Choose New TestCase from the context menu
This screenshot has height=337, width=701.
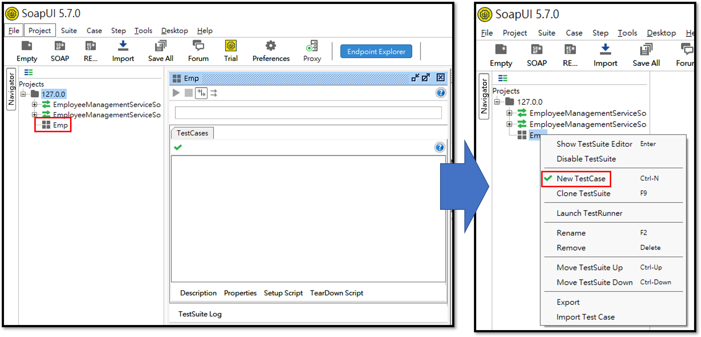[x=581, y=179]
